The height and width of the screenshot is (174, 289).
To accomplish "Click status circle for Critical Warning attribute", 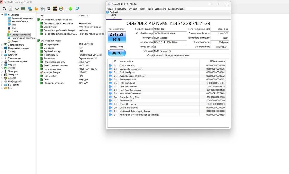I will click(110, 65).
